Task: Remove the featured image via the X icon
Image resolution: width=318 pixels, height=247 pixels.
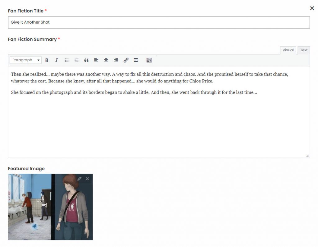Action: click(x=87, y=179)
